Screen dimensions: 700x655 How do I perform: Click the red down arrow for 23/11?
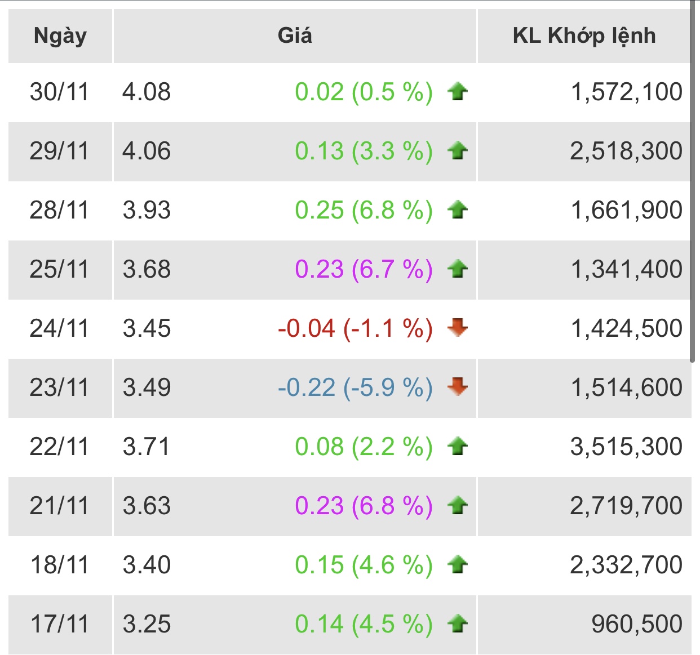(458, 387)
